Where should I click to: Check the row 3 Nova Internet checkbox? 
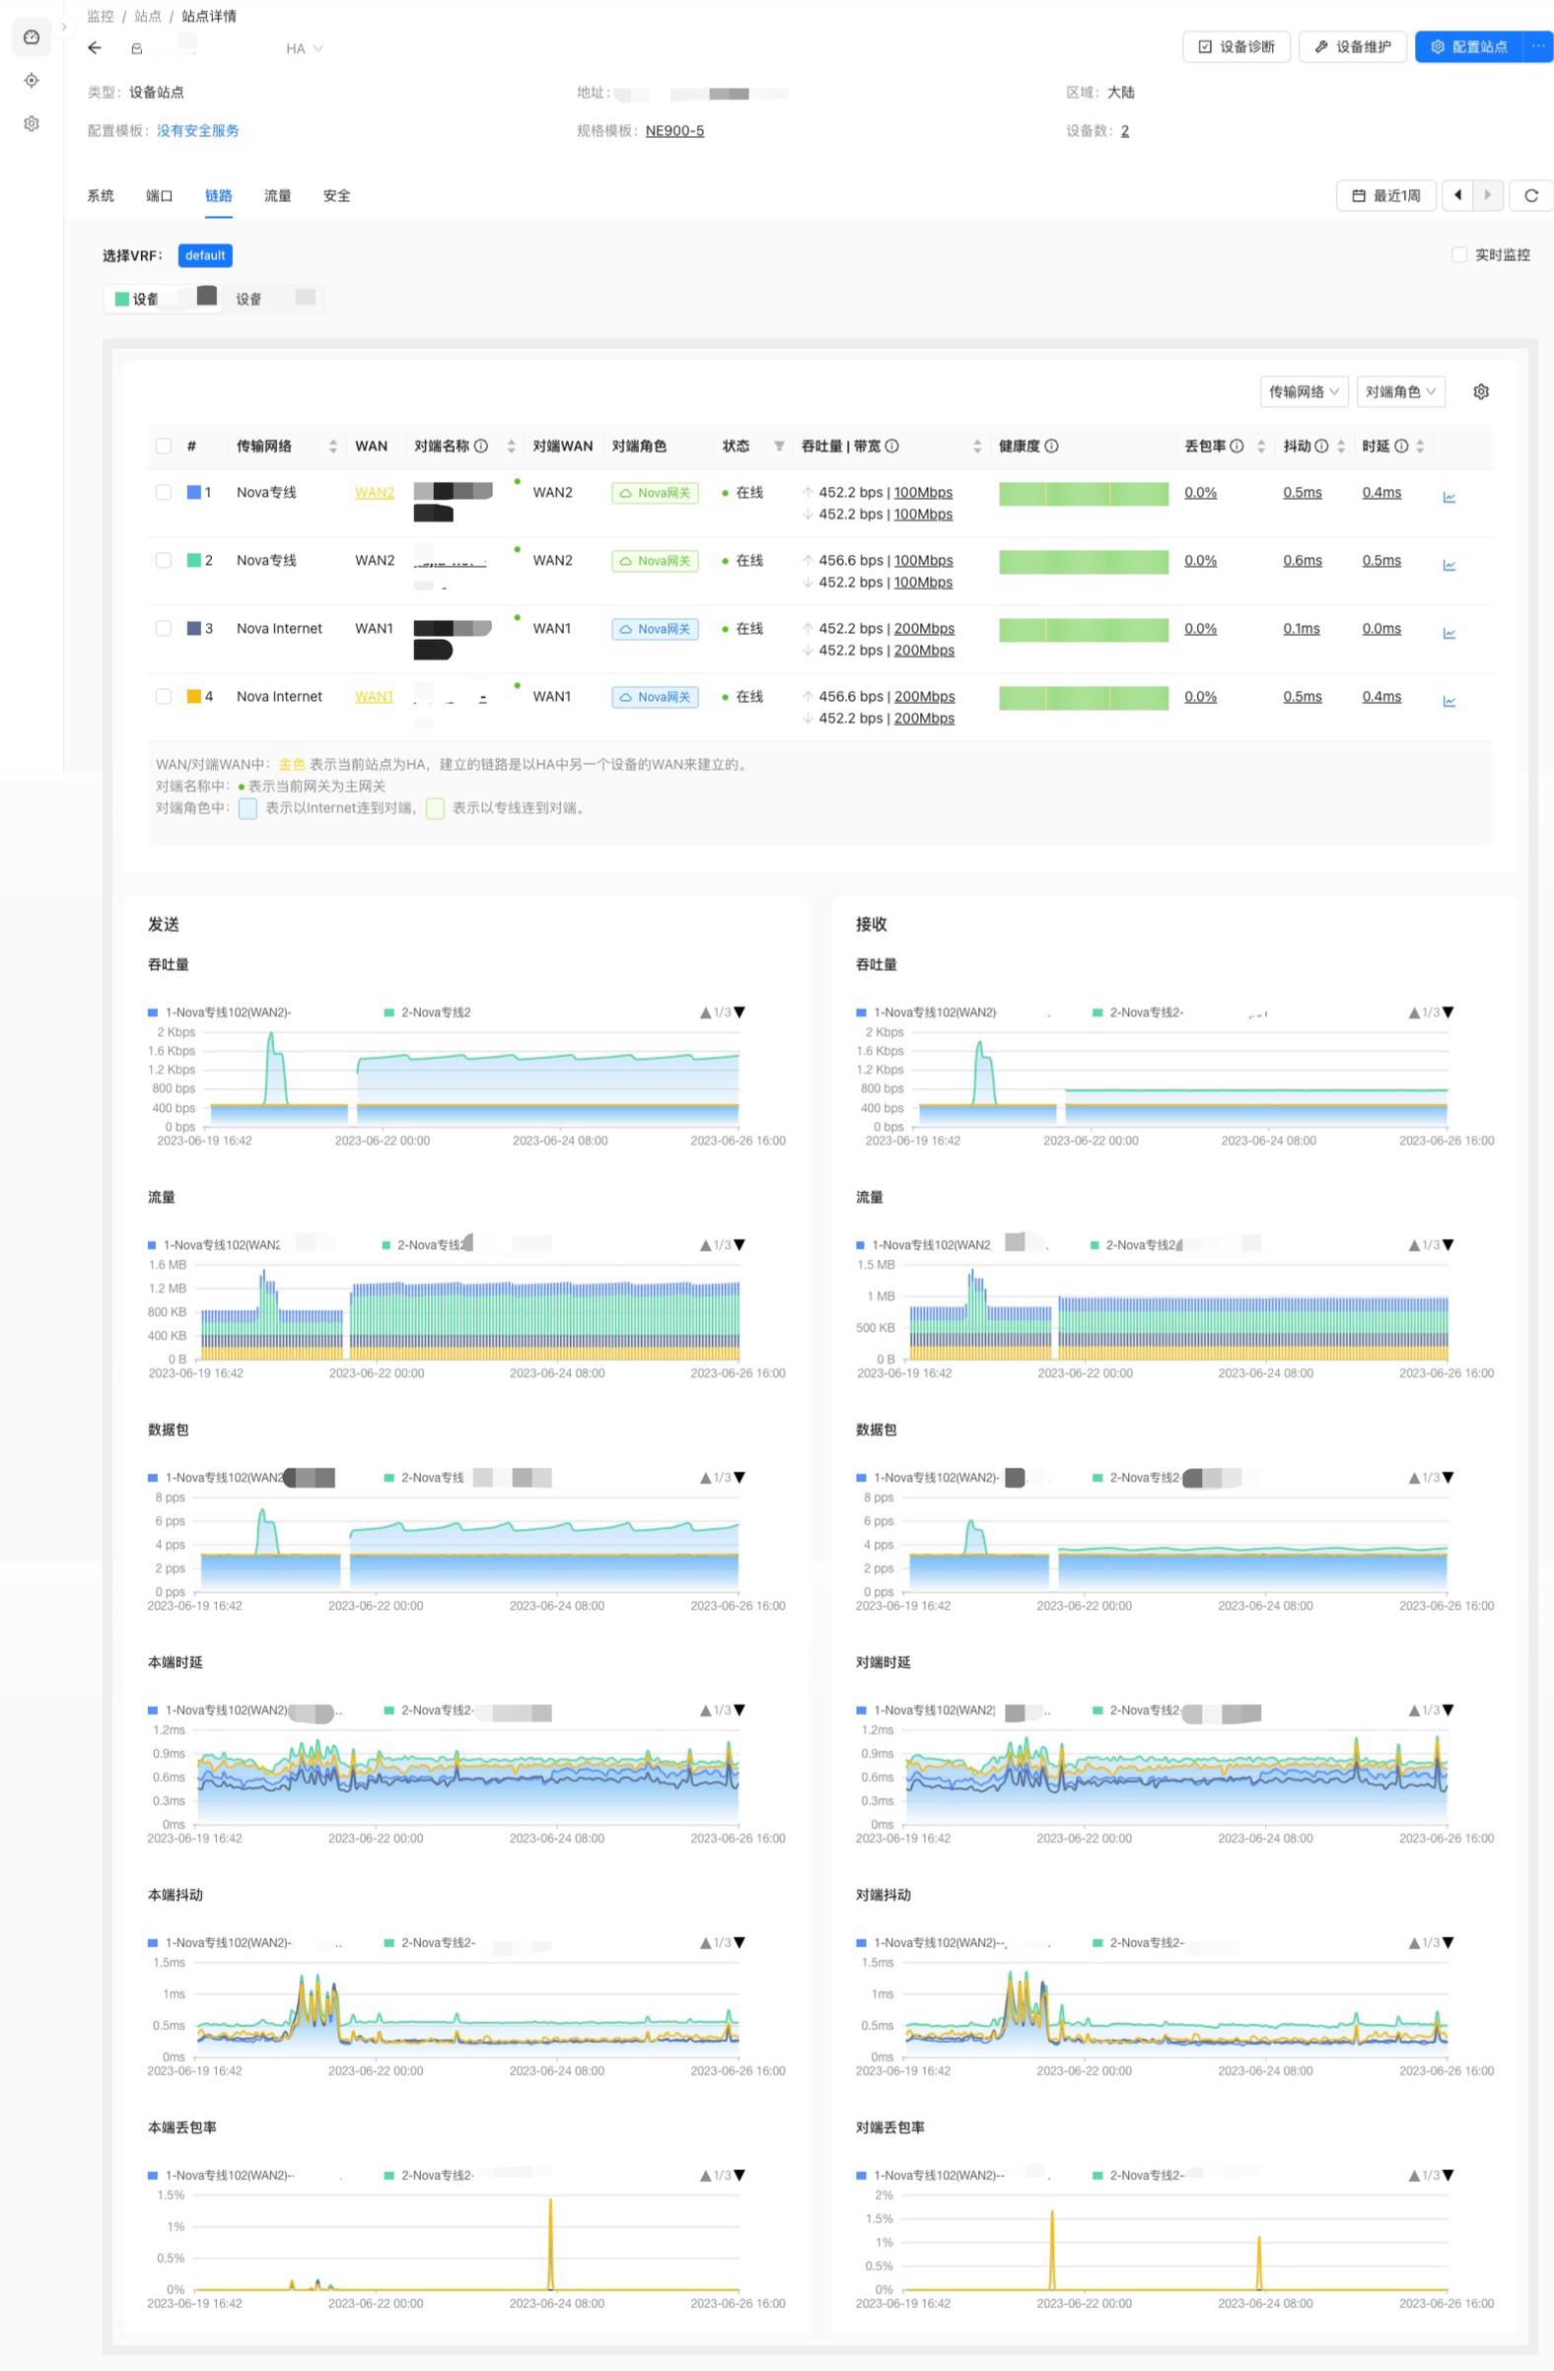(x=164, y=629)
